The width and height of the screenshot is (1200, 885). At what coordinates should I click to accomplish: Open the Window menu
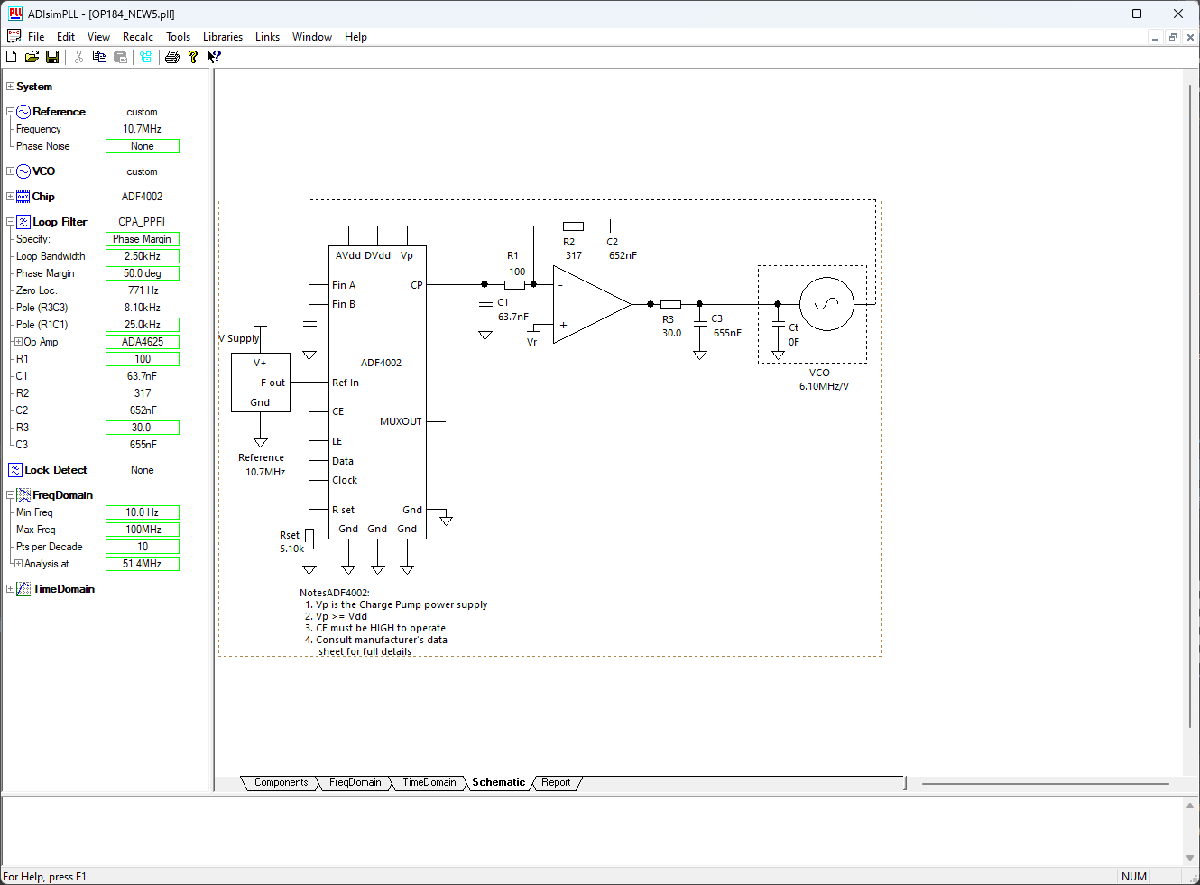coord(312,37)
